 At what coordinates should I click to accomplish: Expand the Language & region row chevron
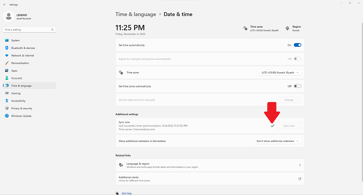299,166
